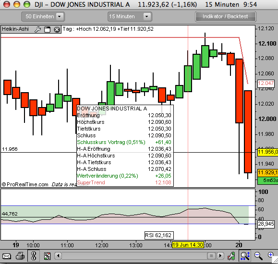Click scrollbar left arrow button
The image size is (278, 264).
pos(58,256)
